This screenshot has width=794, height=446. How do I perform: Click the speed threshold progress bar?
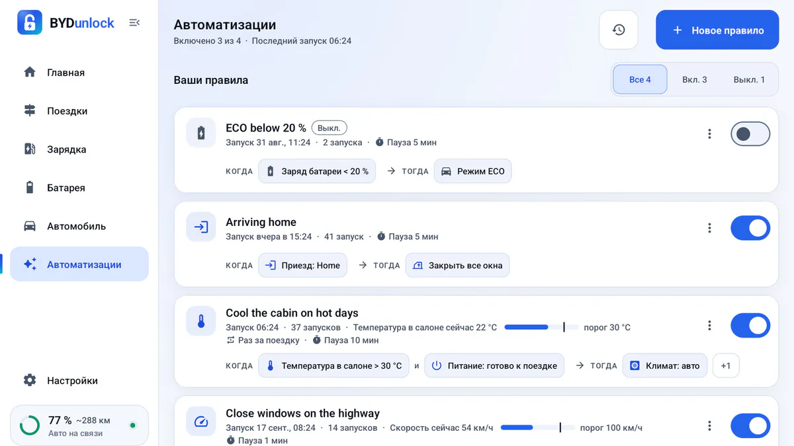point(538,427)
